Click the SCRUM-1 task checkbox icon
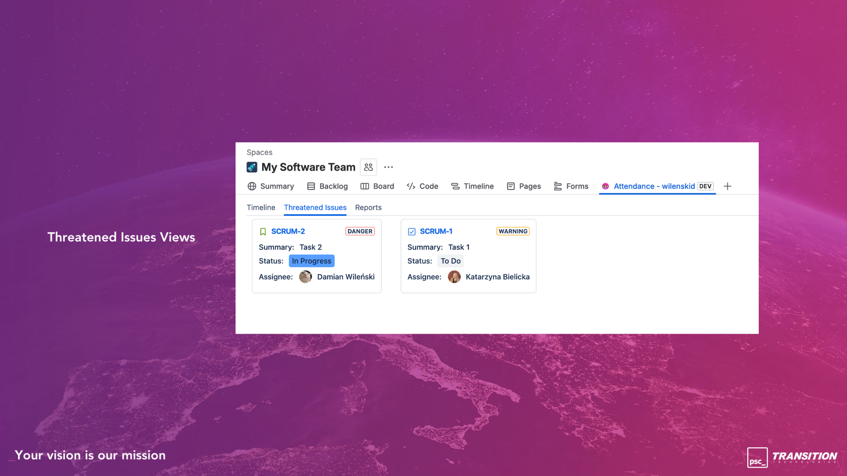The image size is (847, 476). (x=412, y=231)
